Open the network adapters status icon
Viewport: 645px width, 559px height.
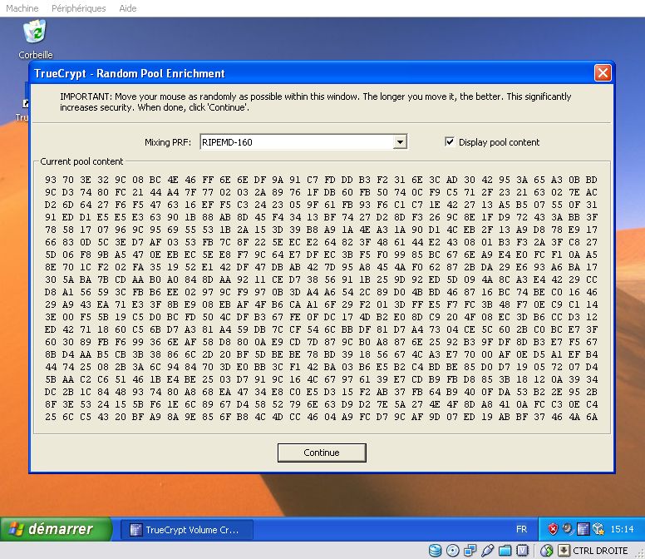point(470,551)
